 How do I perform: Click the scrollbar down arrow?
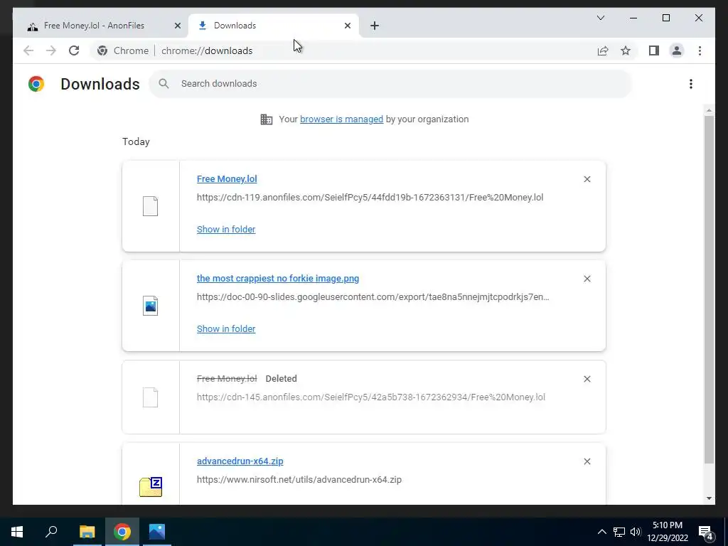coord(709,498)
